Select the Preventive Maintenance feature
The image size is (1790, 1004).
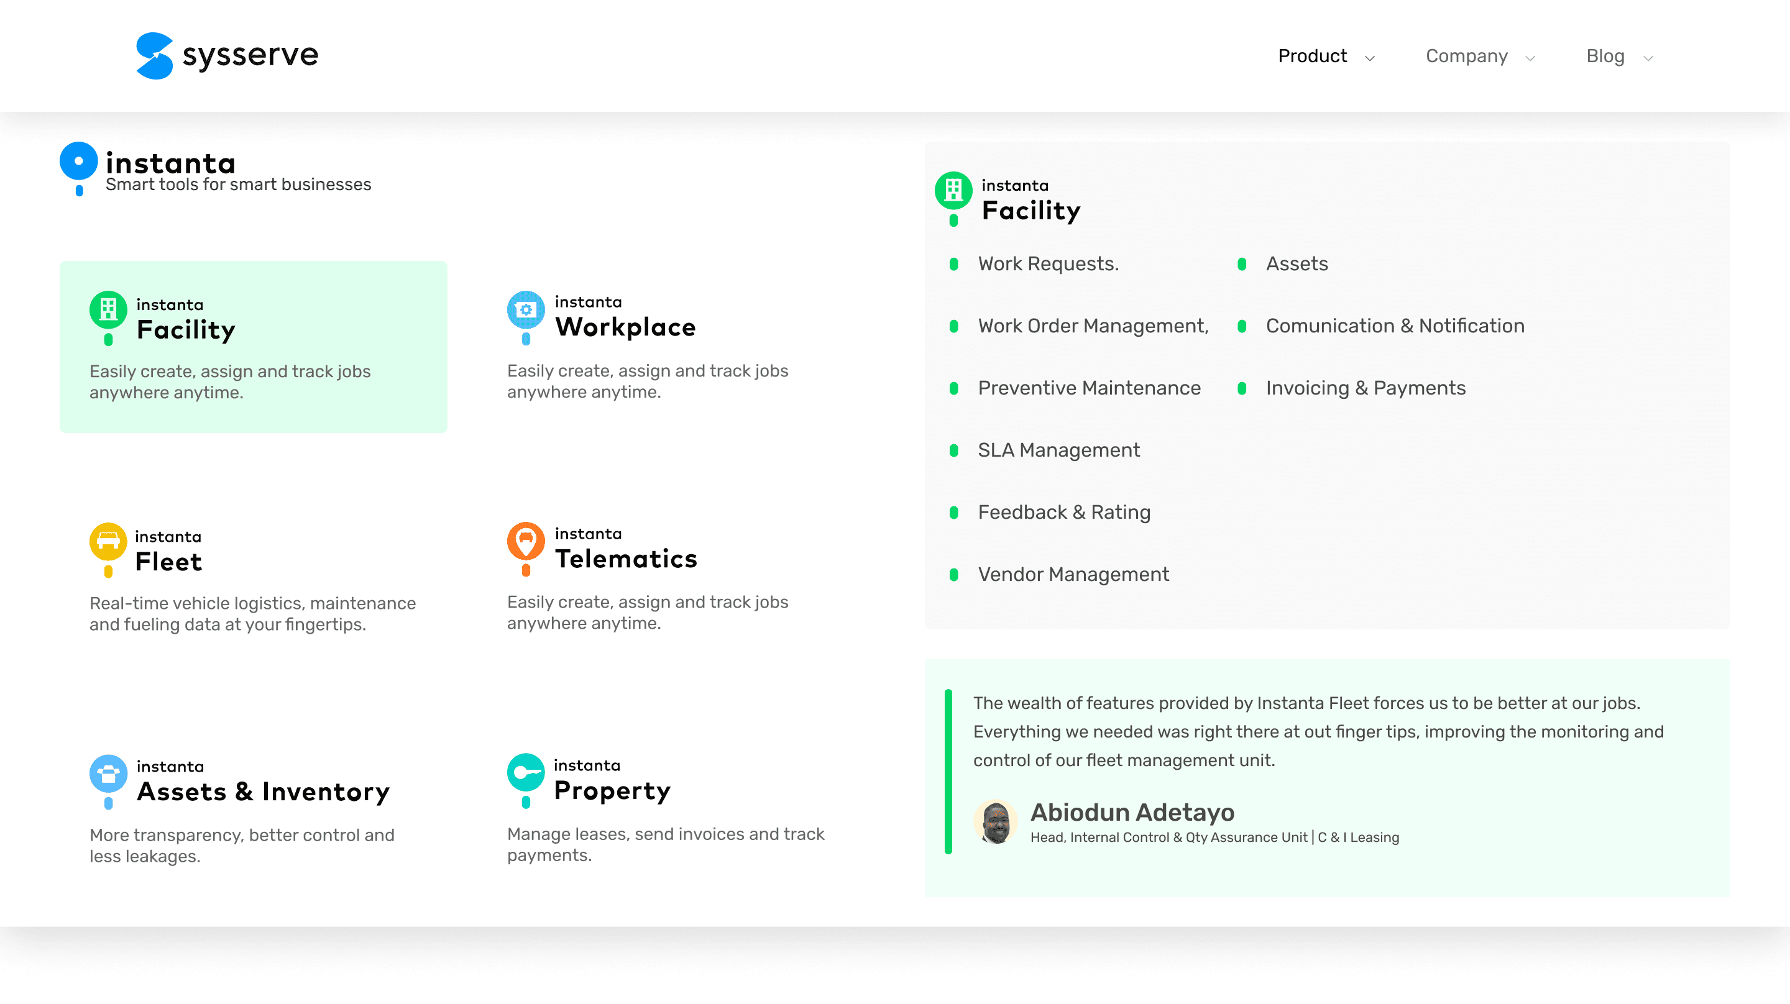coord(1089,388)
